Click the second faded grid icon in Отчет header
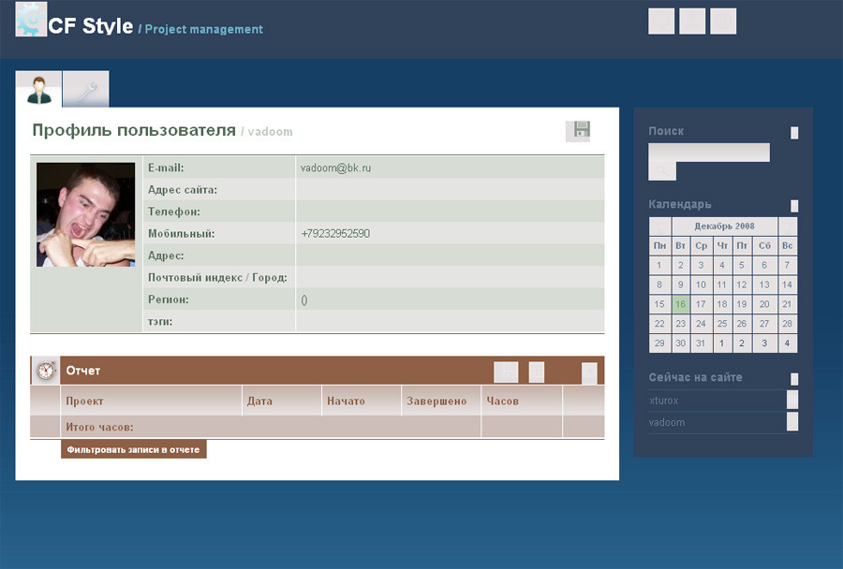 [x=537, y=372]
